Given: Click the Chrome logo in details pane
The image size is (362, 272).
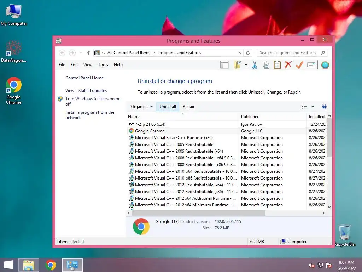Looking at the screenshot, I should tap(141, 226).
